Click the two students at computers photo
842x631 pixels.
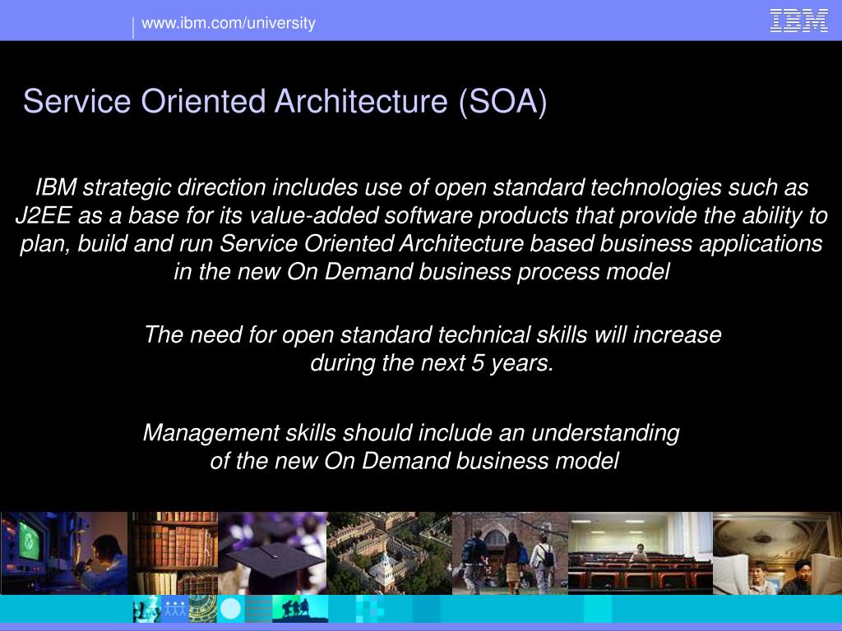point(777,553)
